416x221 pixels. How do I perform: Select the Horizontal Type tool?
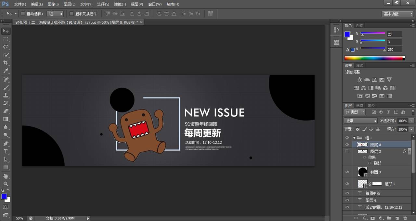point(6,151)
